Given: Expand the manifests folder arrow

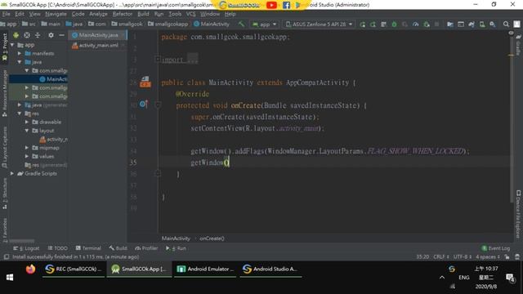Looking at the screenshot, I should (20, 53).
